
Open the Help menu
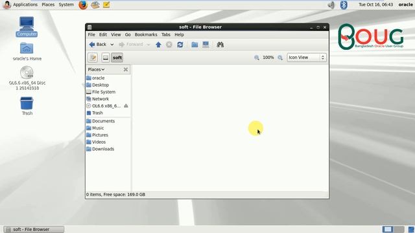pos(179,34)
